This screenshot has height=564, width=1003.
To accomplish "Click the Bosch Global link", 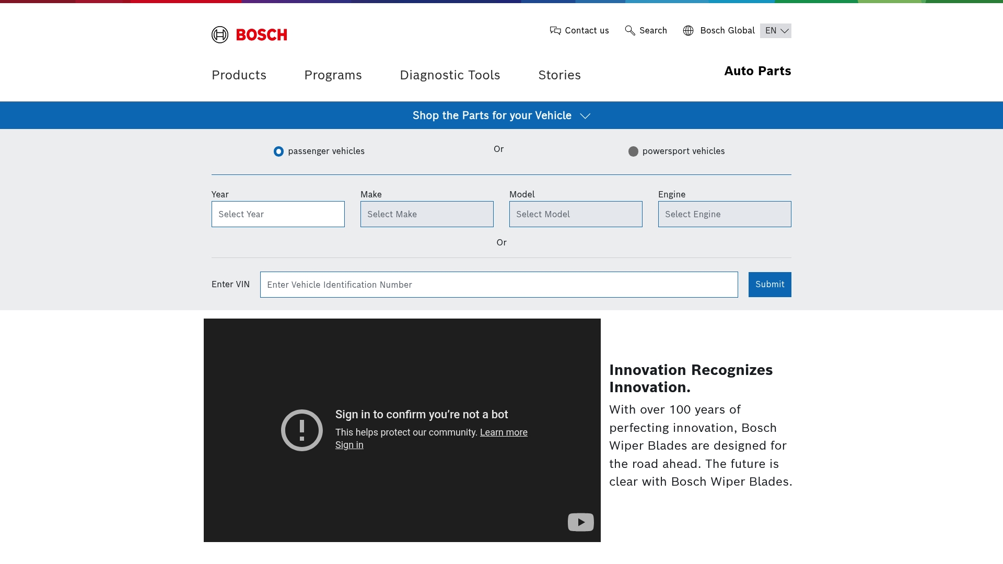I will 727,31.
